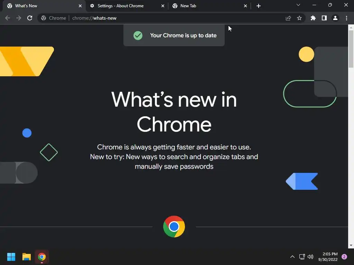Share this page icon in address bar

click(x=288, y=18)
